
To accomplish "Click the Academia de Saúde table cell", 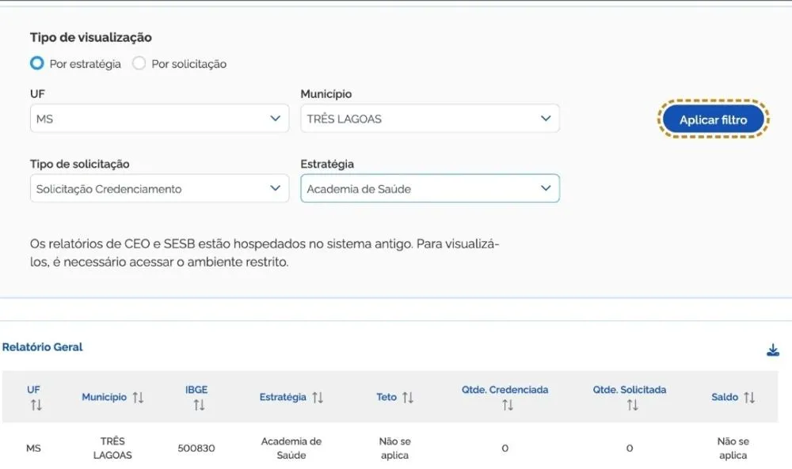I will (x=291, y=448).
